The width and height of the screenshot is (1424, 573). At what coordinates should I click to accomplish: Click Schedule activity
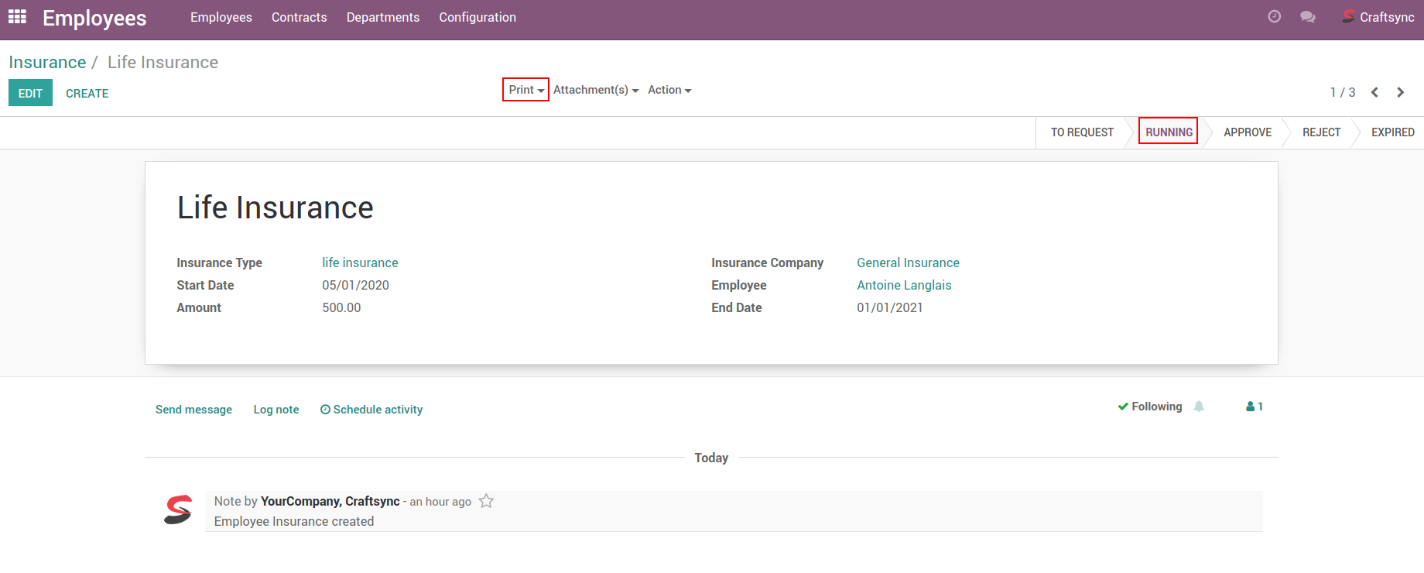[x=371, y=410]
